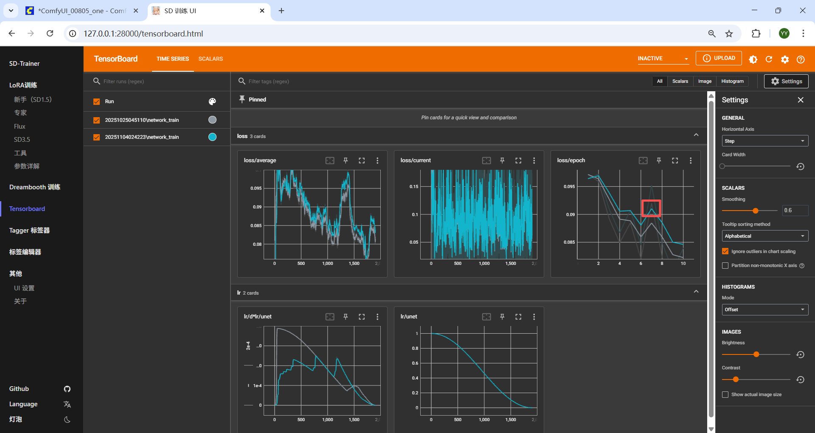815x433 pixels.
Task: Enable Partition non-monotonic X axis
Action: (725, 266)
